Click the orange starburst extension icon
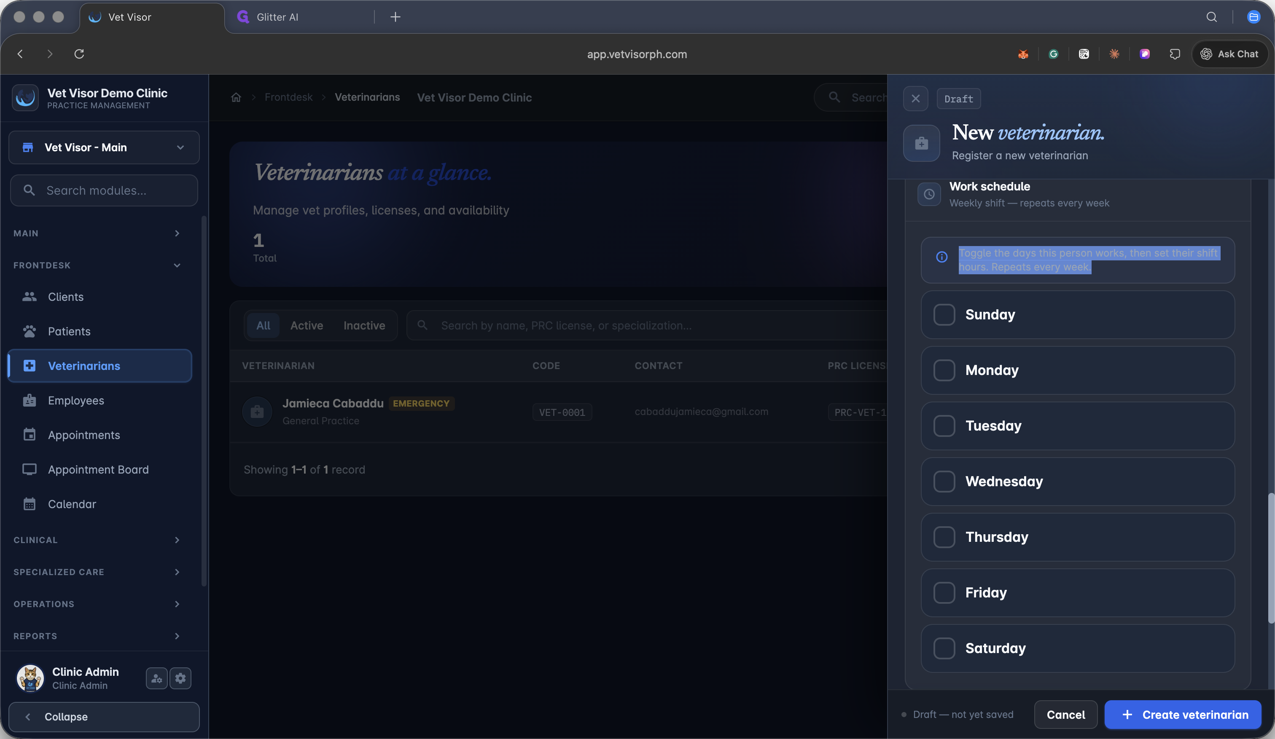The width and height of the screenshot is (1275, 739). (1114, 54)
